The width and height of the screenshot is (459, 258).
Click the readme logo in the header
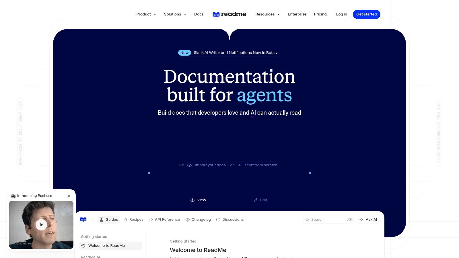pyautogui.click(x=229, y=14)
